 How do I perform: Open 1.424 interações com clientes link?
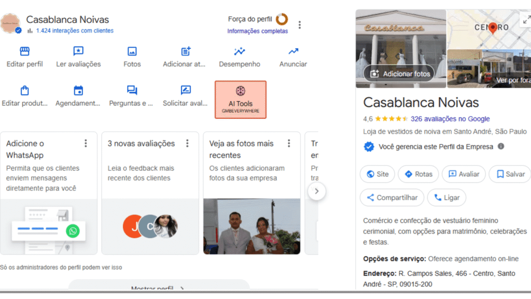point(75,31)
